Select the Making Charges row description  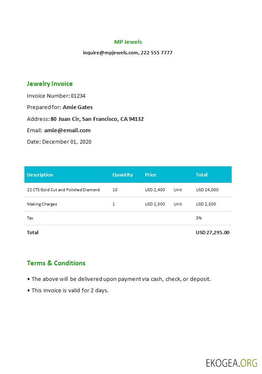(x=42, y=204)
